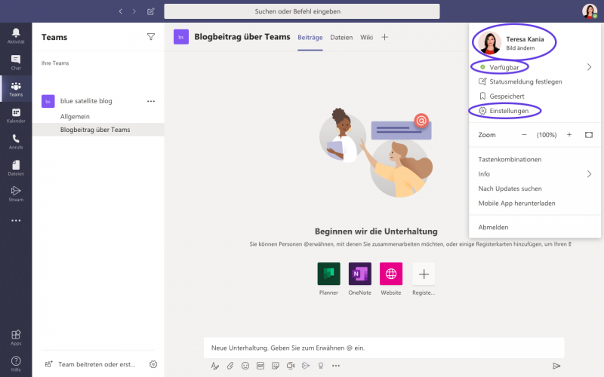Viewport: 604px width, 377px height.
Task: Go forward with the right arrow
Action: coord(134,11)
